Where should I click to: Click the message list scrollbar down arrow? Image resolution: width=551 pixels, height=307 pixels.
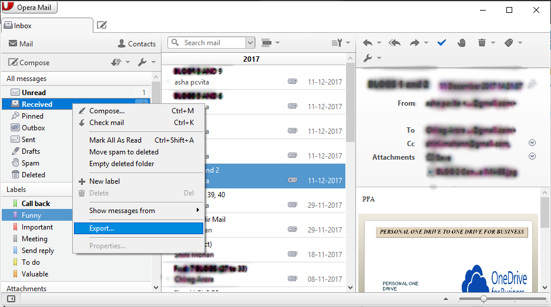click(x=350, y=287)
